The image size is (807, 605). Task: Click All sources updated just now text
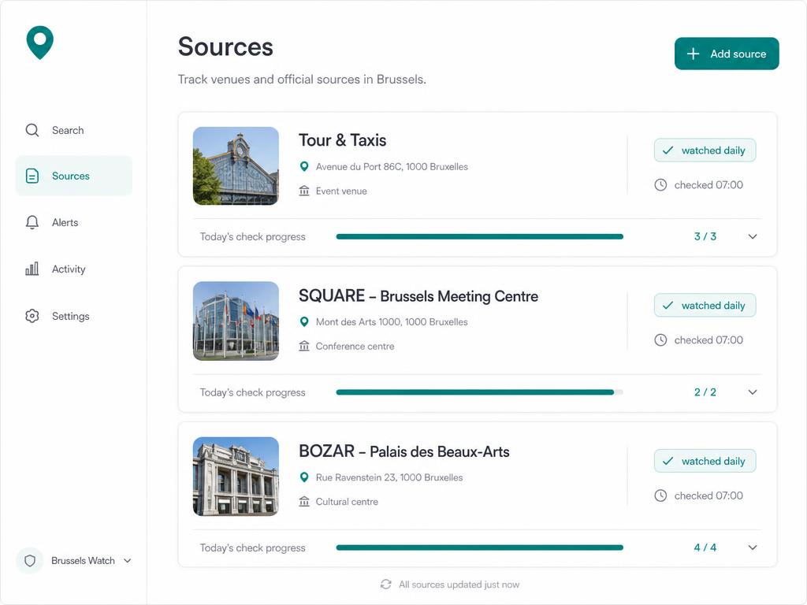tap(459, 585)
